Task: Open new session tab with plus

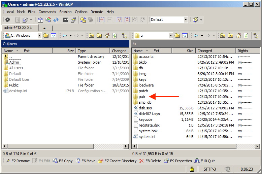Action: [x=44, y=28]
